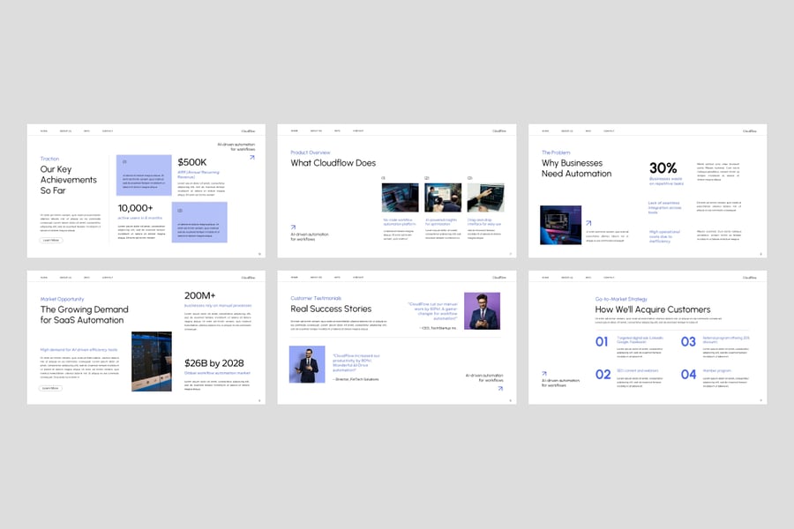Click the Cloudflow logo on the Go-to-Market slide
Screen dimensions: 794x529
click(750, 277)
